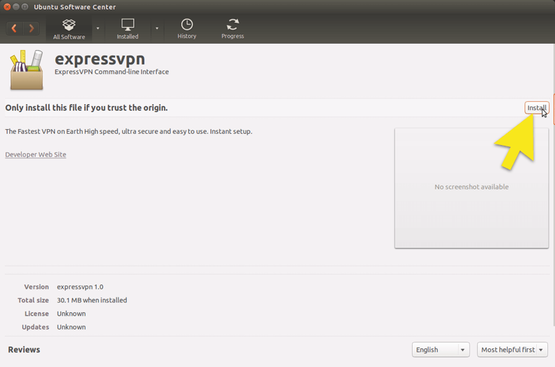Maximize the Ubuntu Software Center window
555x367 pixels.
coord(25,7)
